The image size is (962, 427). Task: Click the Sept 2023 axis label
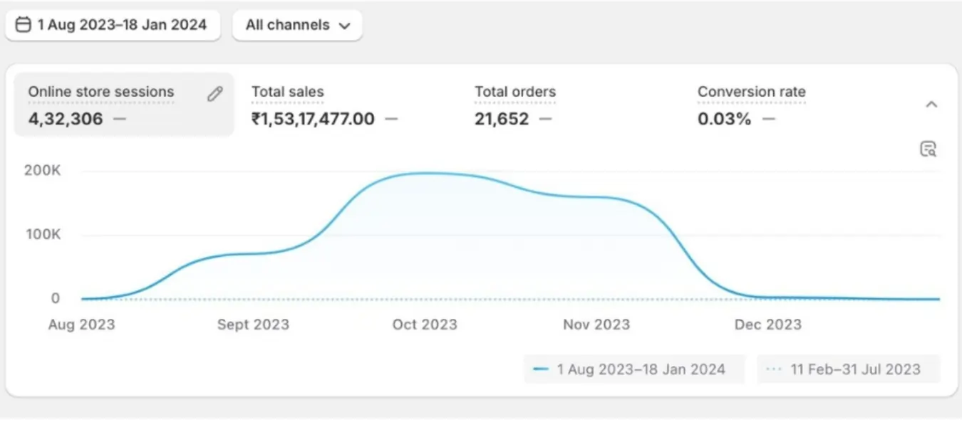[x=253, y=325]
